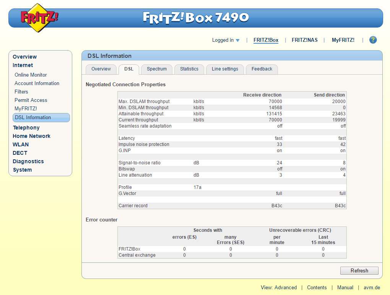Open the Manual link in the footer

tap(345, 288)
